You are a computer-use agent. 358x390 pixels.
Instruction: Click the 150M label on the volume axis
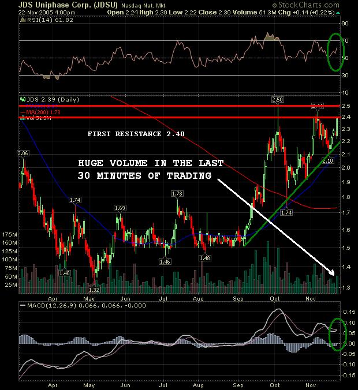[x=9, y=242]
